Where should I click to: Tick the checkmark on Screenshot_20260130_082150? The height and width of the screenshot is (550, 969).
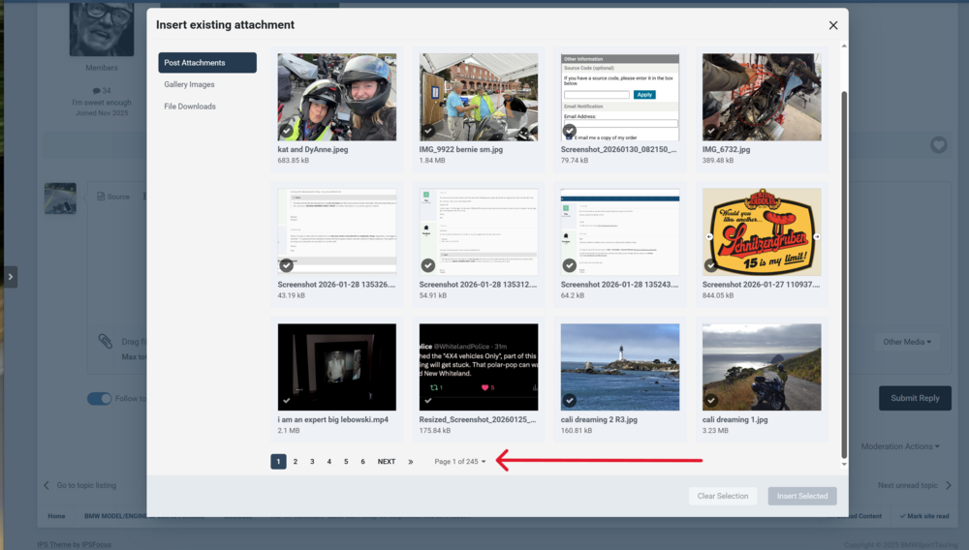coord(569,131)
